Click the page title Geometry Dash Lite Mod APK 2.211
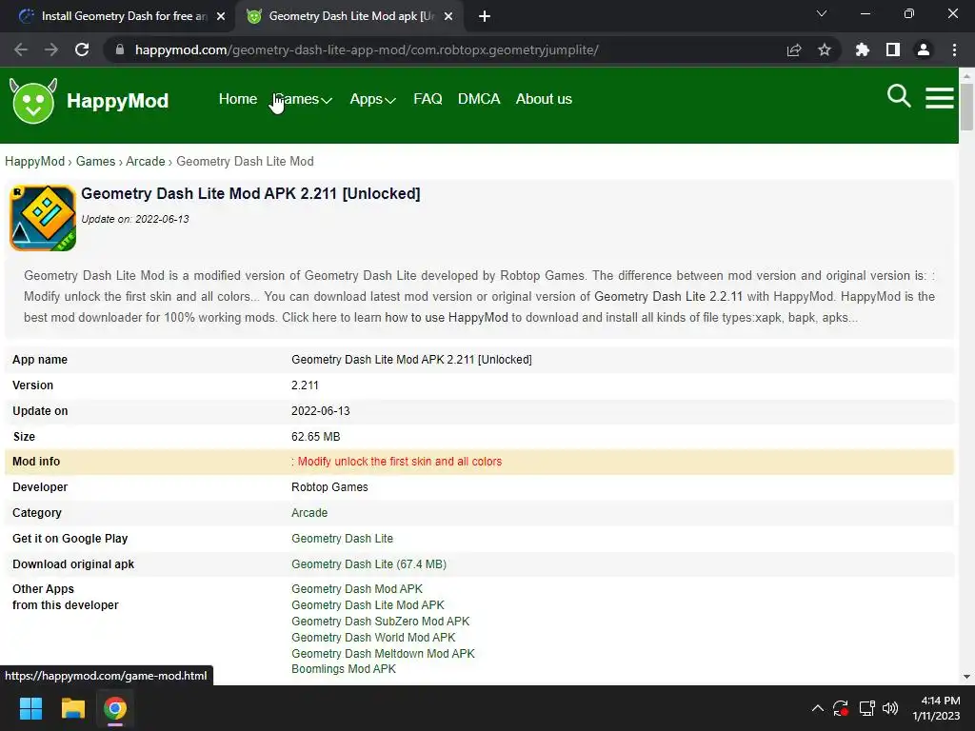The image size is (975, 731). point(250,193)
